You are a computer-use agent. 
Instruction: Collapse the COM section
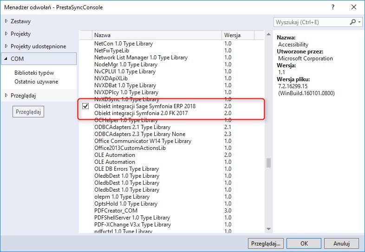6,58
